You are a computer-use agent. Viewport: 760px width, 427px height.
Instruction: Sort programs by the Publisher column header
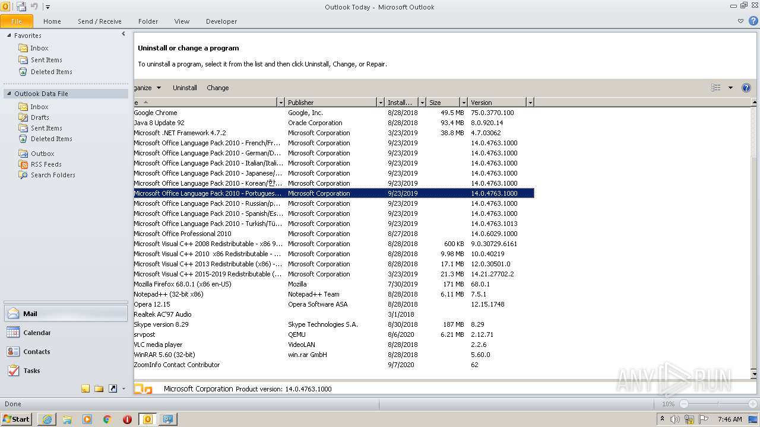331,103
